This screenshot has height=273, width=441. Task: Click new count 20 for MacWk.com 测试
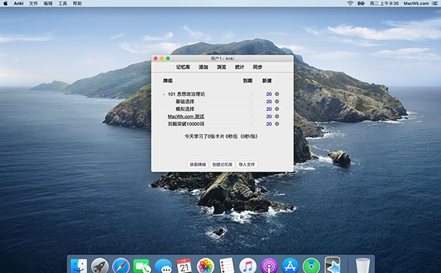point(269,116)
